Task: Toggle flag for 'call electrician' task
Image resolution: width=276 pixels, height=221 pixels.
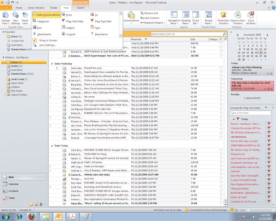Action: 269,137
